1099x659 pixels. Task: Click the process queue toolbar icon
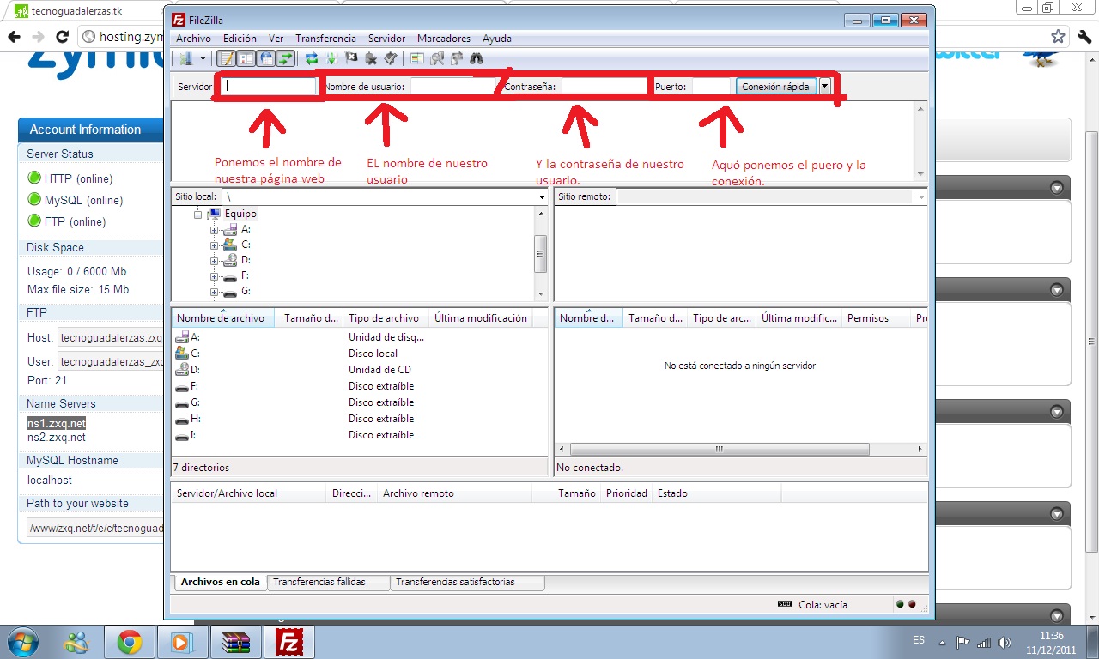331,58
